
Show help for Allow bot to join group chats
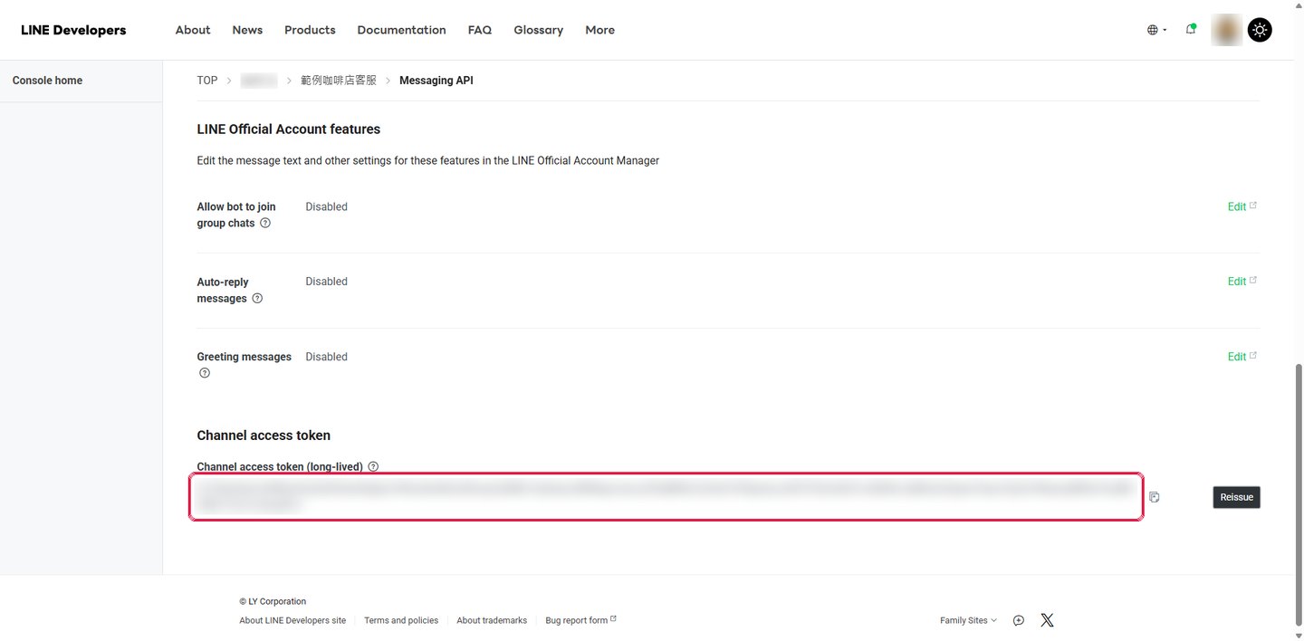(265, 223)
